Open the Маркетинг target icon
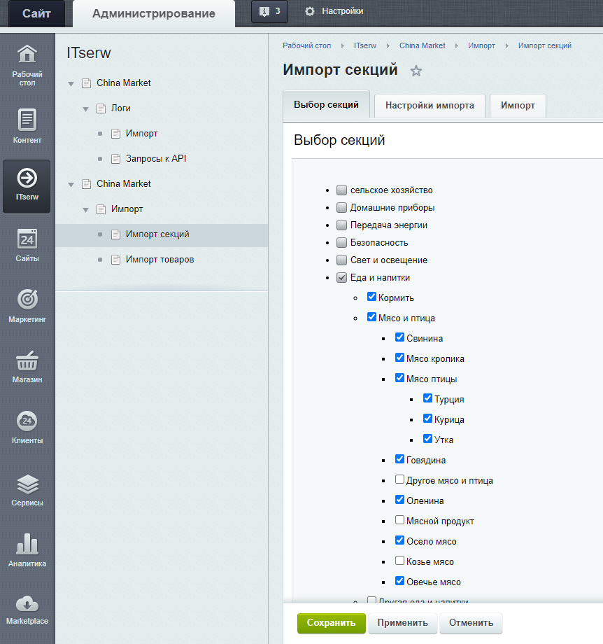The width and height of the screenshot is (603, 644). click(27, 300)
